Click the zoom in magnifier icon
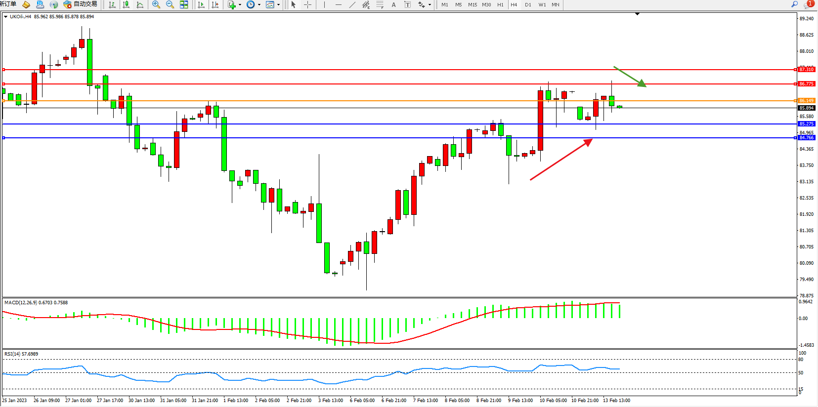The width and height of the screenshot is (818, 407). point(156,4)
